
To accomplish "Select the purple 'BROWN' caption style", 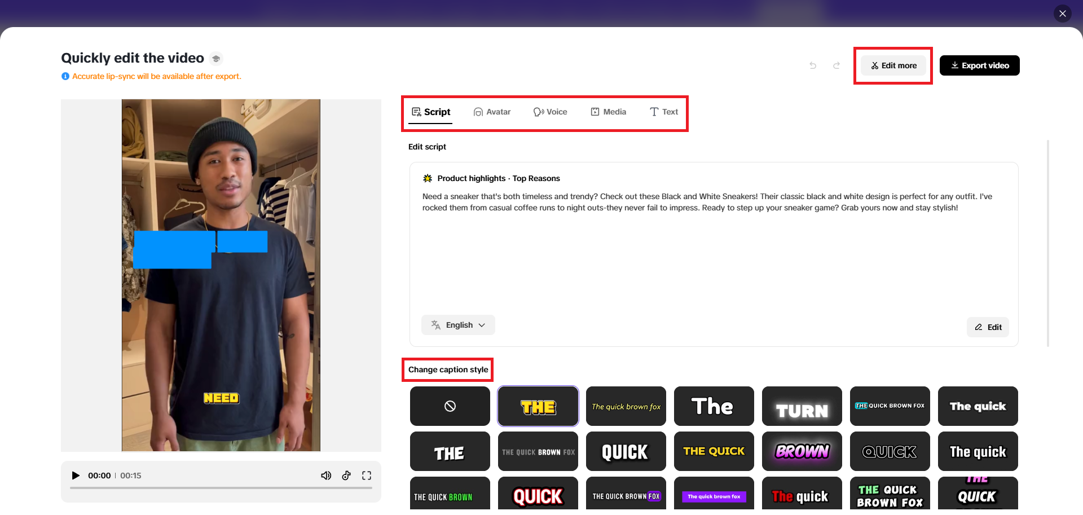I will (x=802, y=451).
